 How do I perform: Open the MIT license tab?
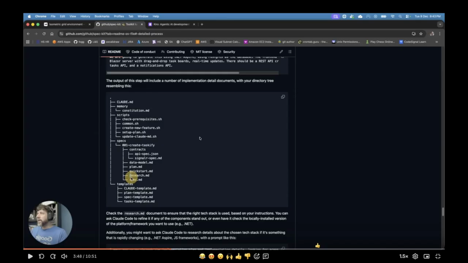201,52
